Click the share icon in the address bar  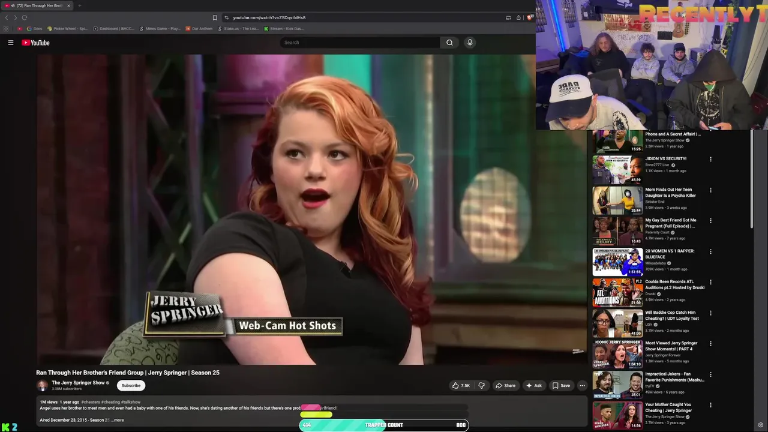pos(518,17)
